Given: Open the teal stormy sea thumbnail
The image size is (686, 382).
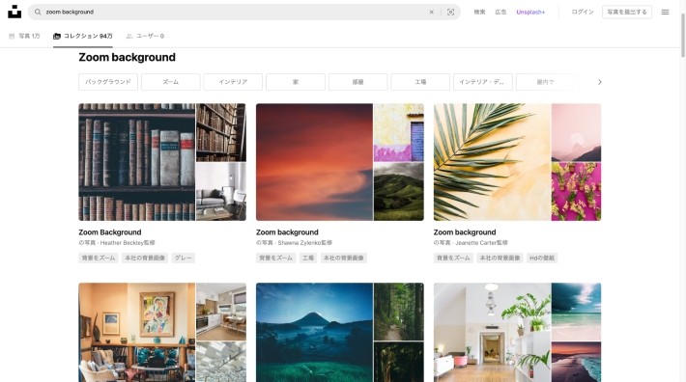Looking at the screenshot, I should coord(576,312).
